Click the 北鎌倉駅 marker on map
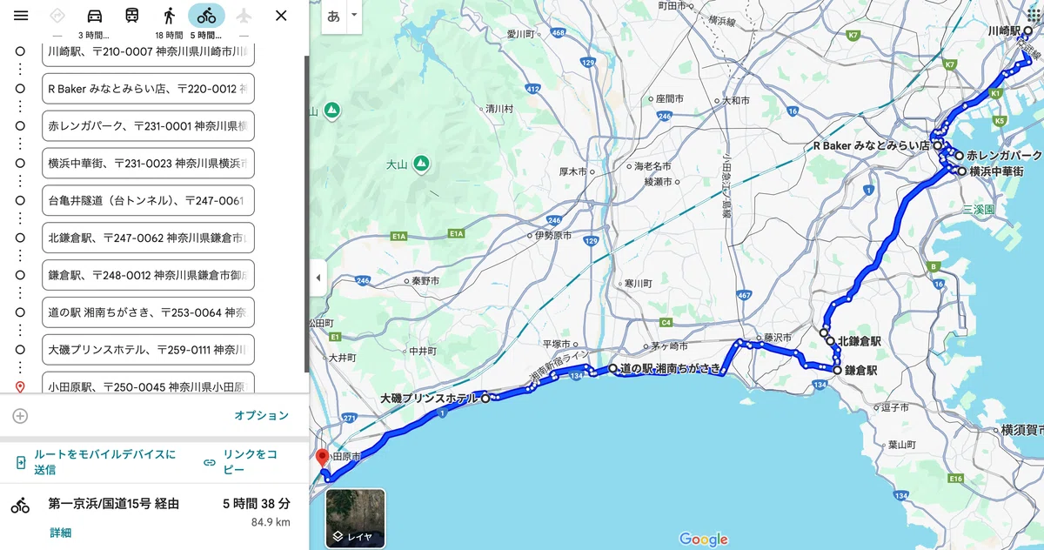The width and height of the screenshot is (1044, 550). click(831, 341)
